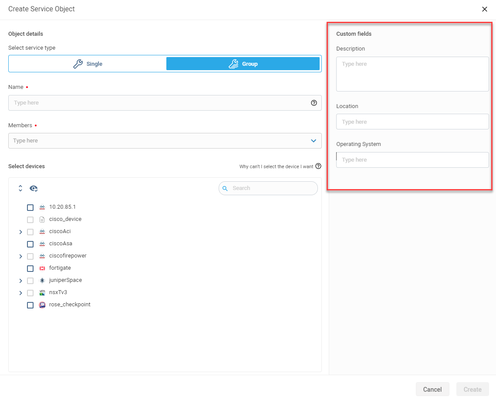Viewport: 496px width, 400px height.
Task: Check the 10.20.85.1 device checkbox
Action: pos(30,207)
